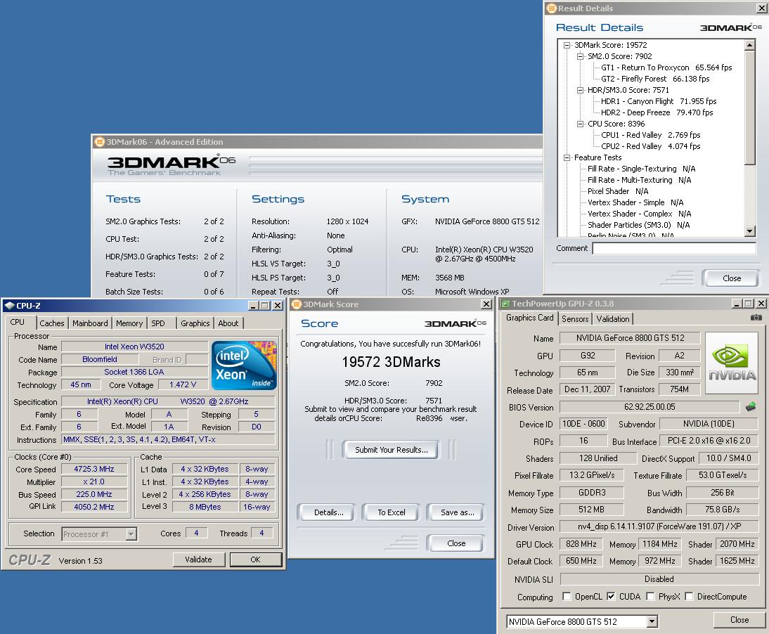
Task: Click the GPU-Z title bar icon
Action: (x=505, y=304)
